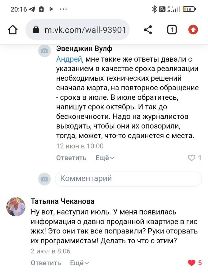Tap the Telegram notification icon in the status bar

(x=32, y=9)
